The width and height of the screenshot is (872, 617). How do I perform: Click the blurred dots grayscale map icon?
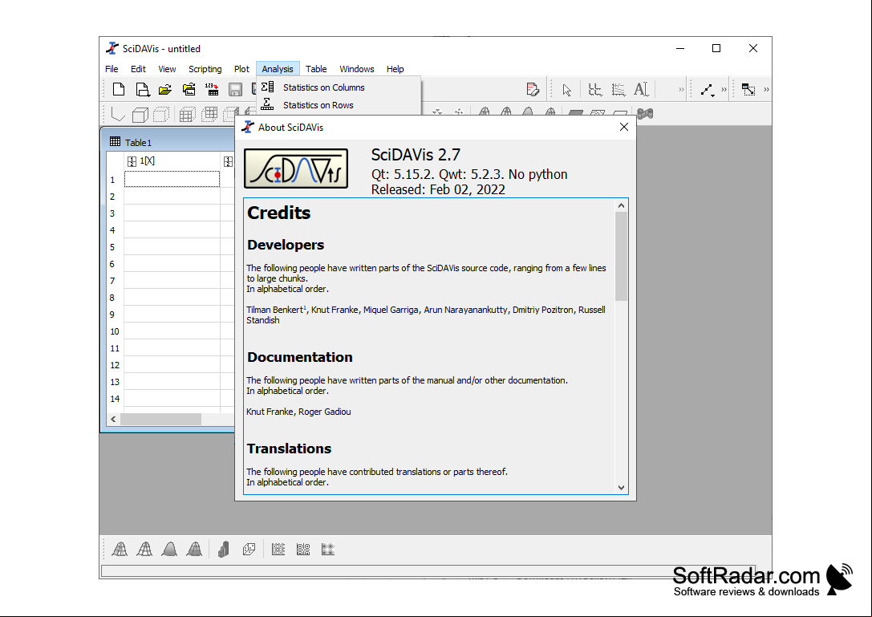coord(328,550)
